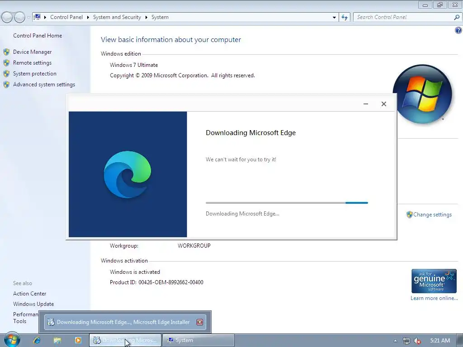Open the recent pages dropdown arrow
The image size is (463, 347).
pyautogui.click(x=28, y=18)
